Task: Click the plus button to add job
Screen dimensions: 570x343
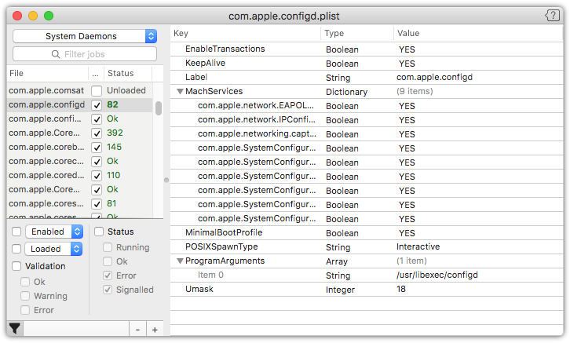Action: [x=155, y=330]
